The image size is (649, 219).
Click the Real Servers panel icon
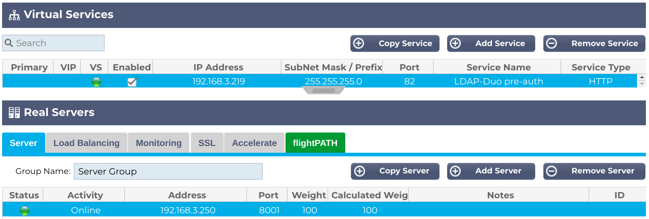tap(14, 112)
